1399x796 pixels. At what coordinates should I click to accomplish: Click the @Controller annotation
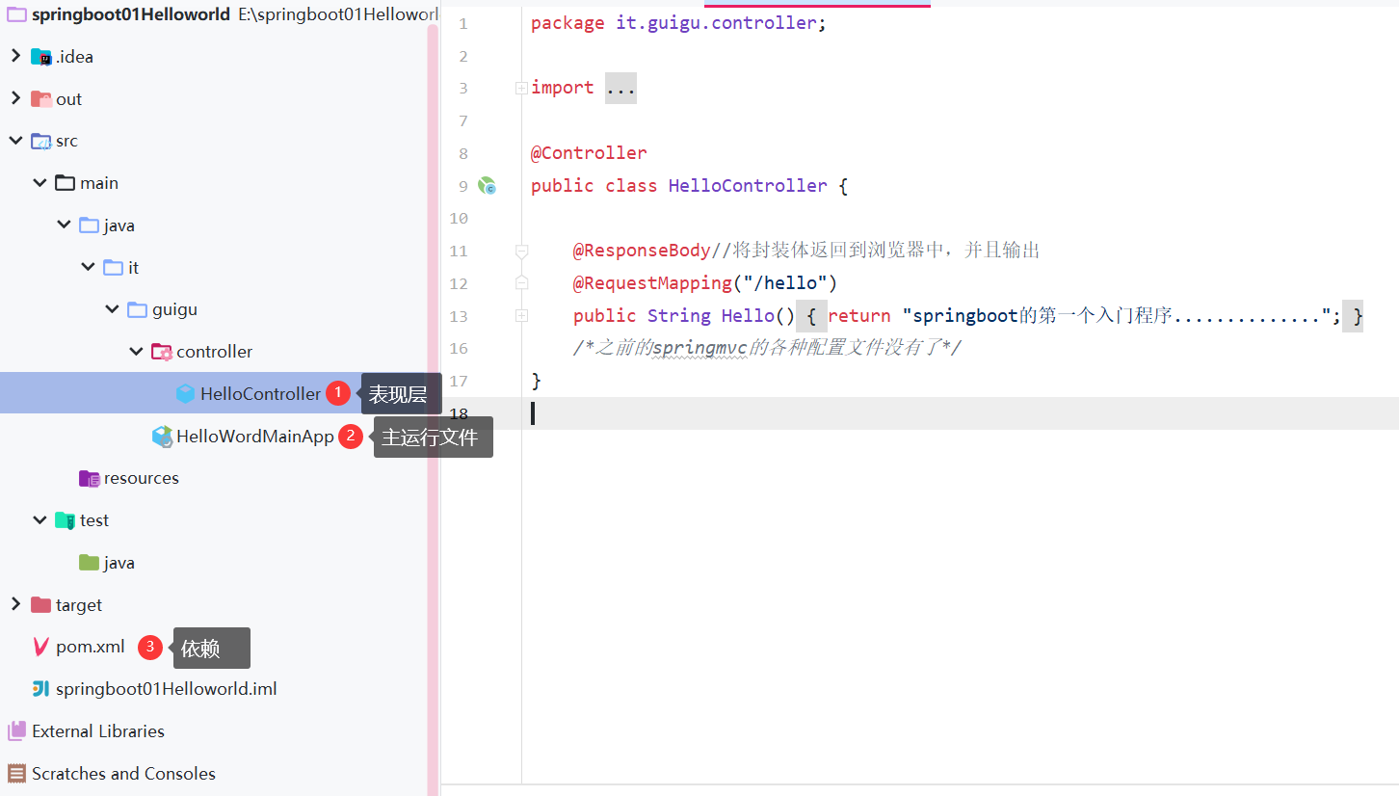tap(589, 152)
